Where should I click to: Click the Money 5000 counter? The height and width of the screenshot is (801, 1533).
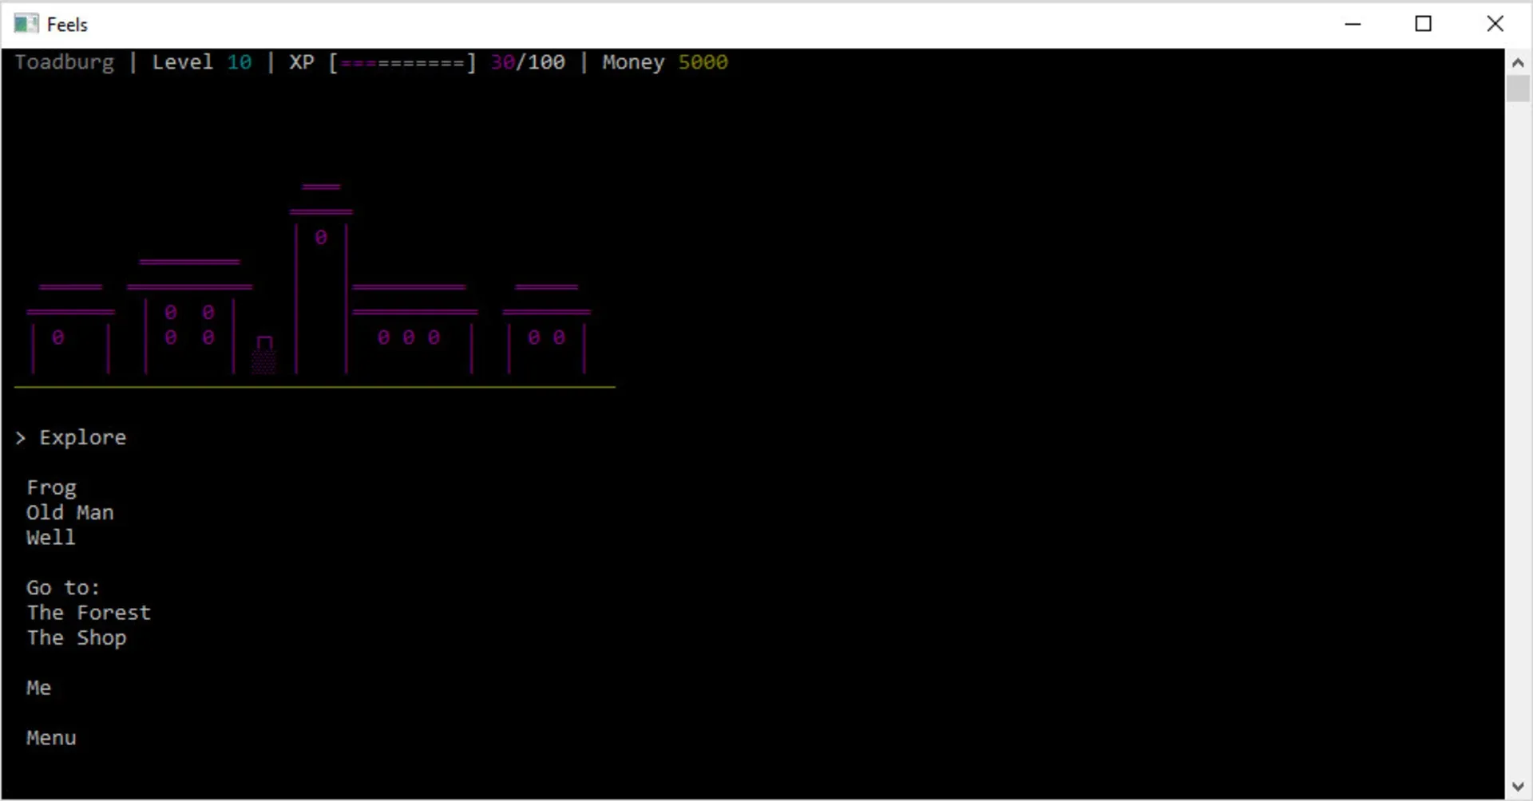pos(664,62)
